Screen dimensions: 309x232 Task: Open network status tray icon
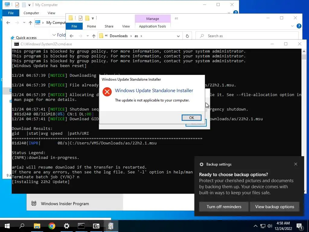point(263,226)
